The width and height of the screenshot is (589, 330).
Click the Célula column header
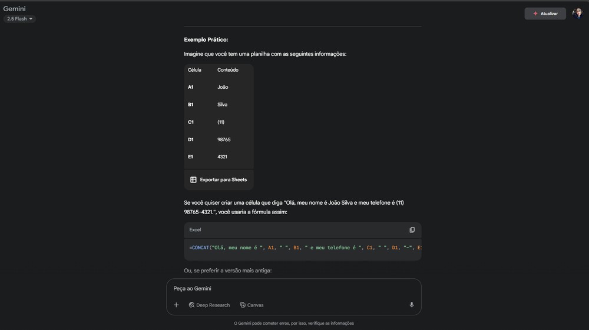click(194, 70)
